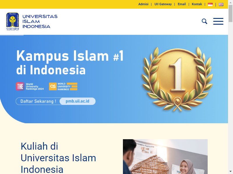
Task: Open the Kontak link
Action: (x=197, y=4)
